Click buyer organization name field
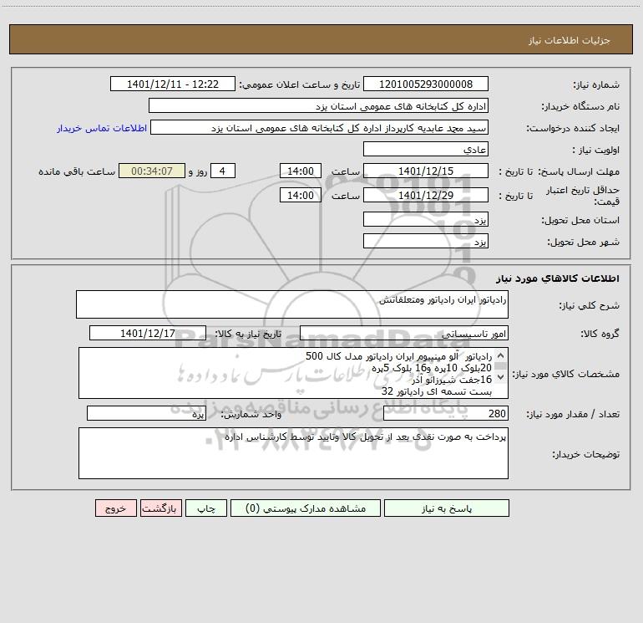Viewport: 643px width, 623px height. coord(318,105)
